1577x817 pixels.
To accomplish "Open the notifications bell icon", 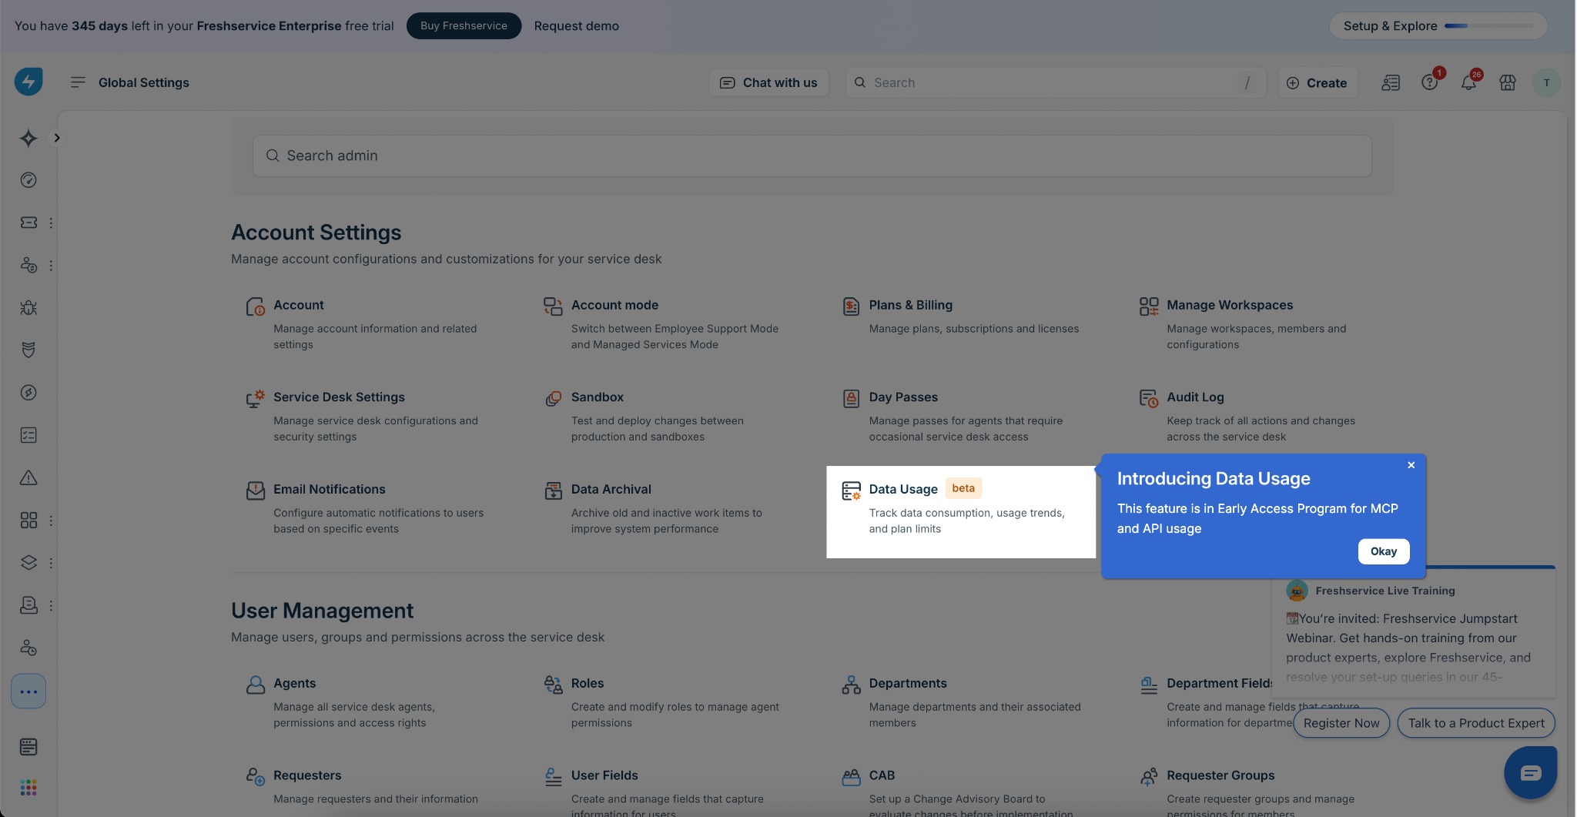I will pyautogui.click(x=1468, y=82).
